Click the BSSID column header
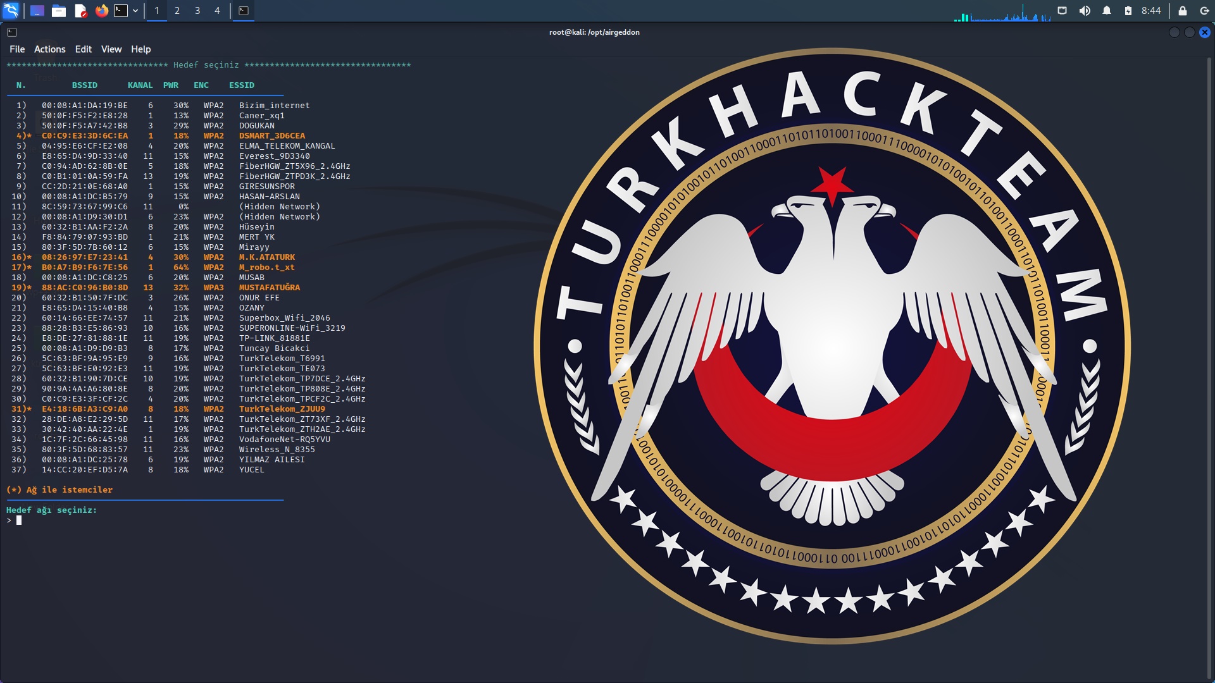Image resolution: width=1215 pixels, height=683 pixels. 85,85
